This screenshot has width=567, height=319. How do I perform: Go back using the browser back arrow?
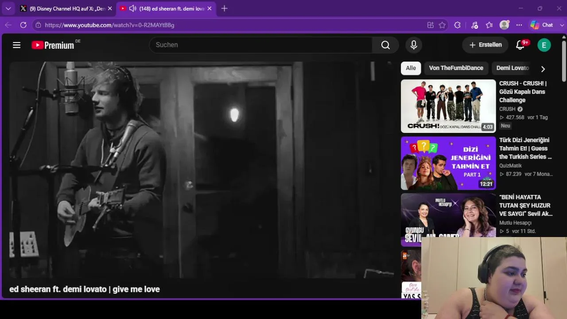8,25
